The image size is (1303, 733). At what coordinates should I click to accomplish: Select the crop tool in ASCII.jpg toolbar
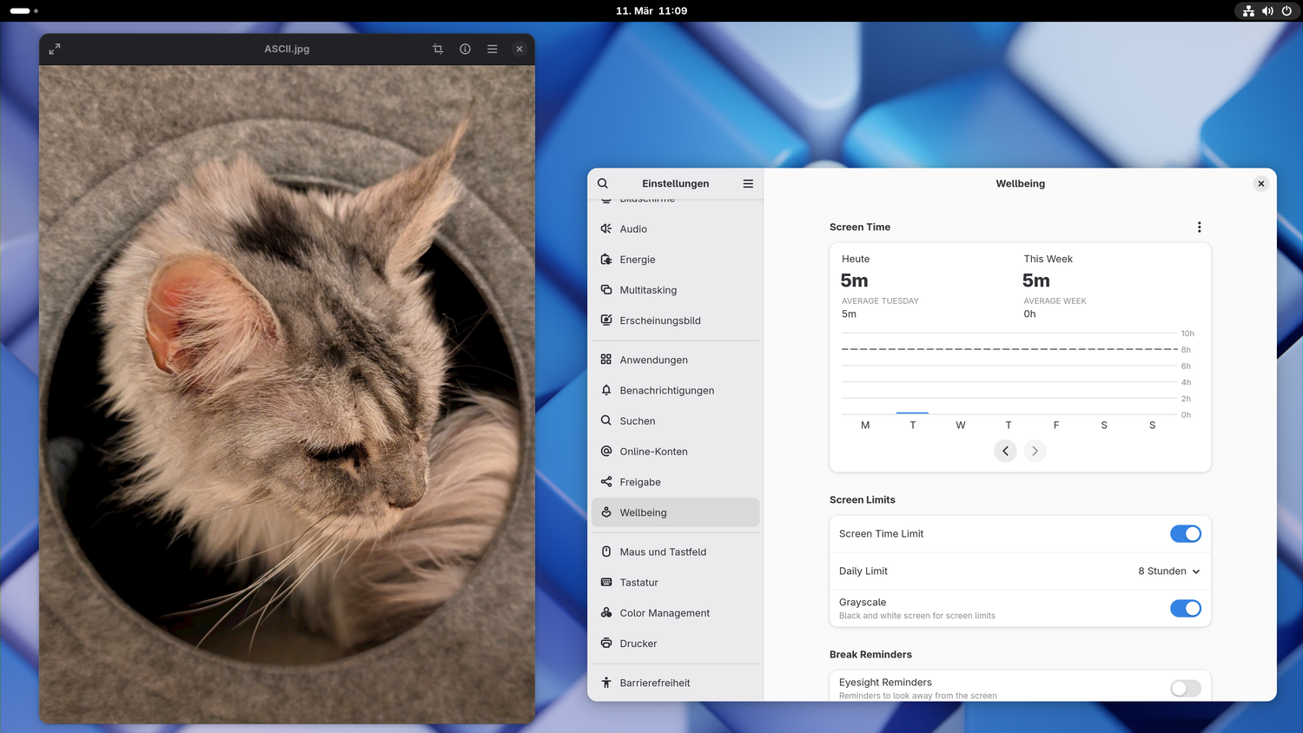click(x=438, y=49)
